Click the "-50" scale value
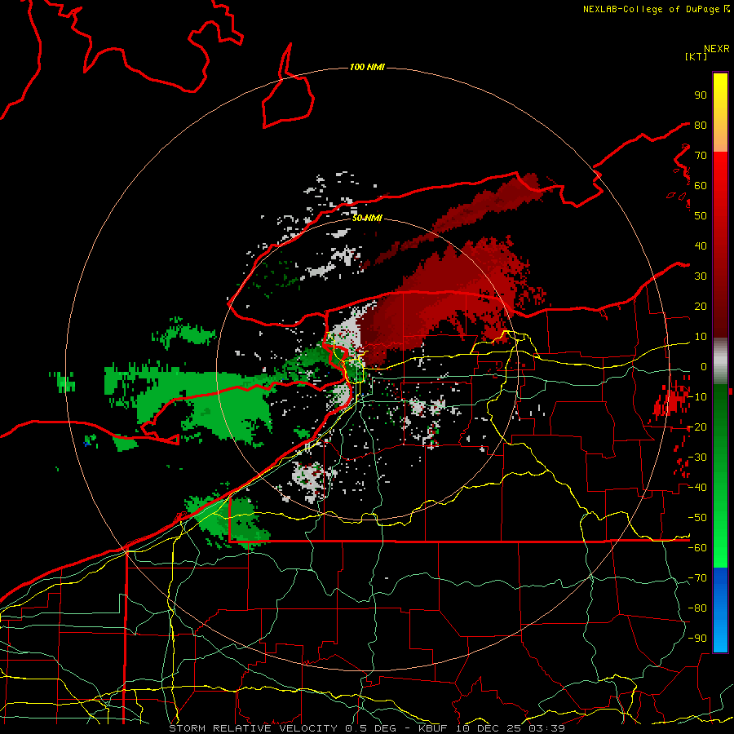734x734 pixels. [x=697, y=518]
